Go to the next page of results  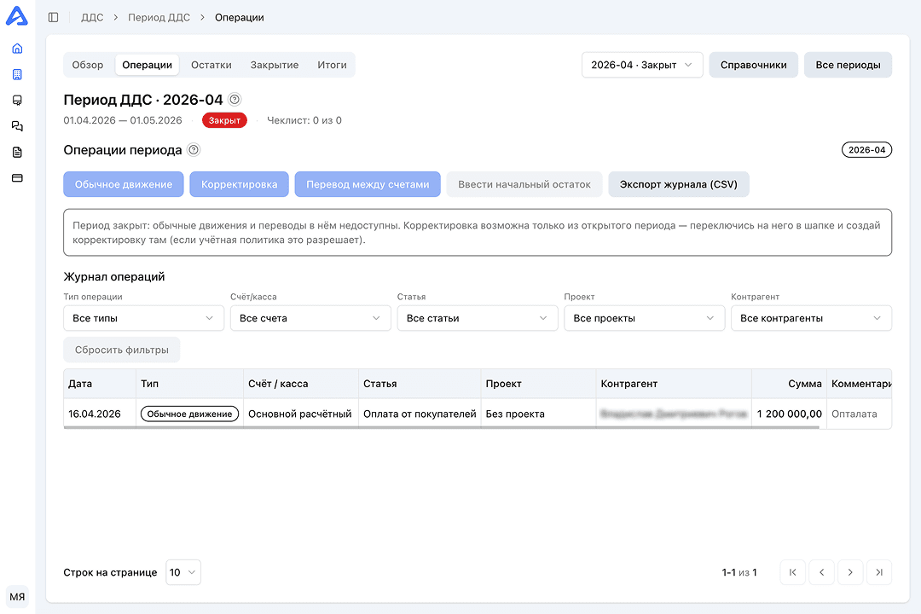(850, 572)
